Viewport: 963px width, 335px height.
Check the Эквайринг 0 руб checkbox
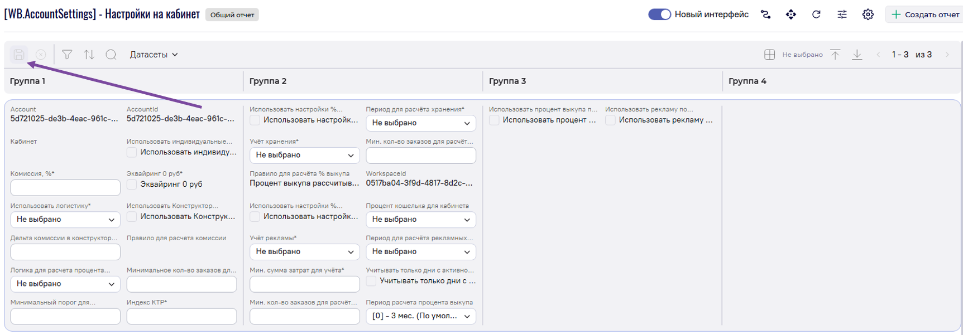(x=132, y=185)
